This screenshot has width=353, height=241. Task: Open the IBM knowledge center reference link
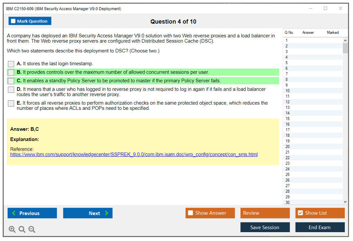(x=134, y=154)
